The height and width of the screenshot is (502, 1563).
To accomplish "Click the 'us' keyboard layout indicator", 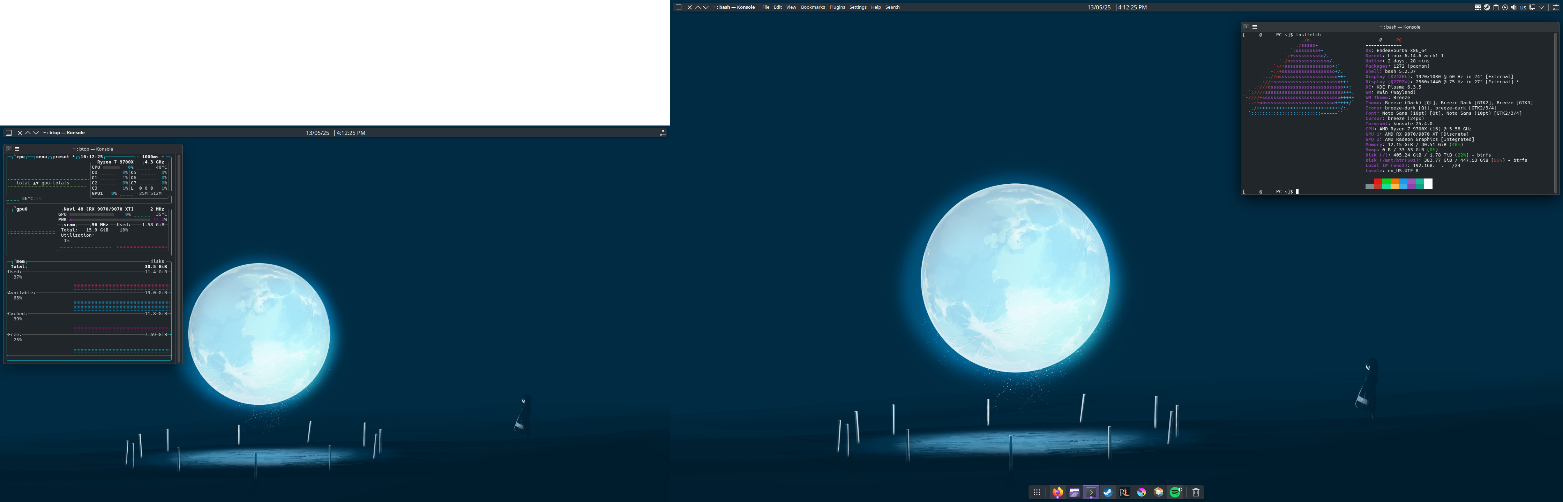I will 1523,7.
